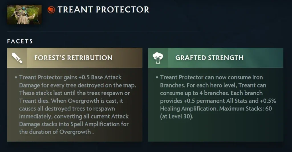
Task: Select the Grafted Strength facet title
Action: coord(209,58)
